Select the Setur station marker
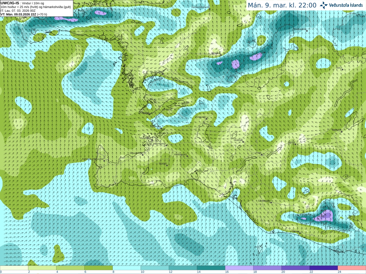 [x=342, y=70]
